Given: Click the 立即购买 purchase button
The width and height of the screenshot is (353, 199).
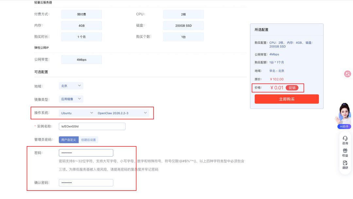Looking at the screenshot, I should pyautogui.click(x=287, y=99).
